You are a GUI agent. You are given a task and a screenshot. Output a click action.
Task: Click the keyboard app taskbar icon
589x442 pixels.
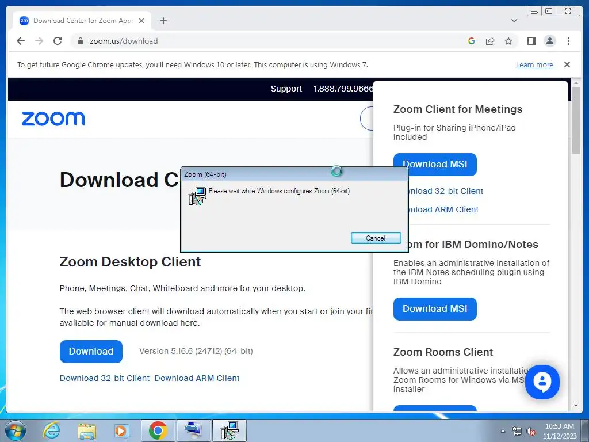pyautogui.click(x=193, y=430)
